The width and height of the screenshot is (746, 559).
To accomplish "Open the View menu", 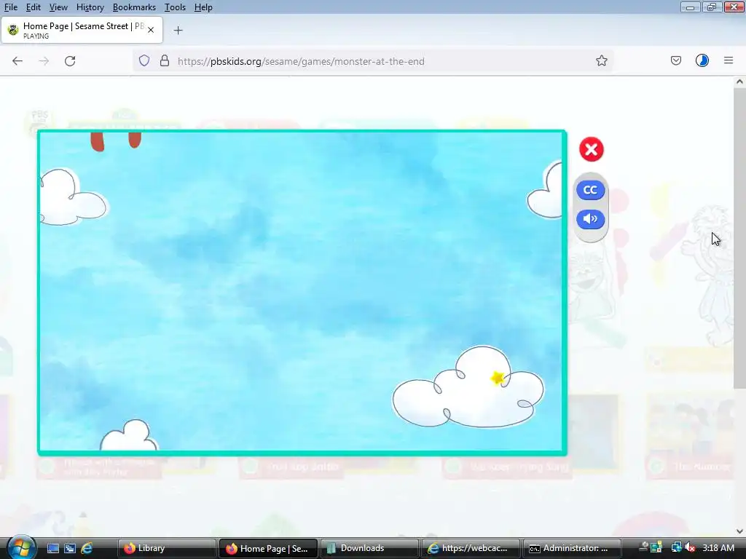I will coord(58,7).
